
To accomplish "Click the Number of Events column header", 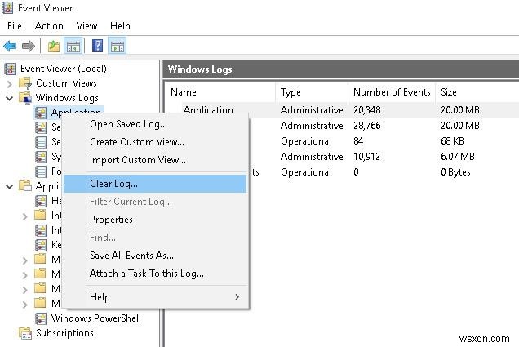I will click(x=392, y=92).
